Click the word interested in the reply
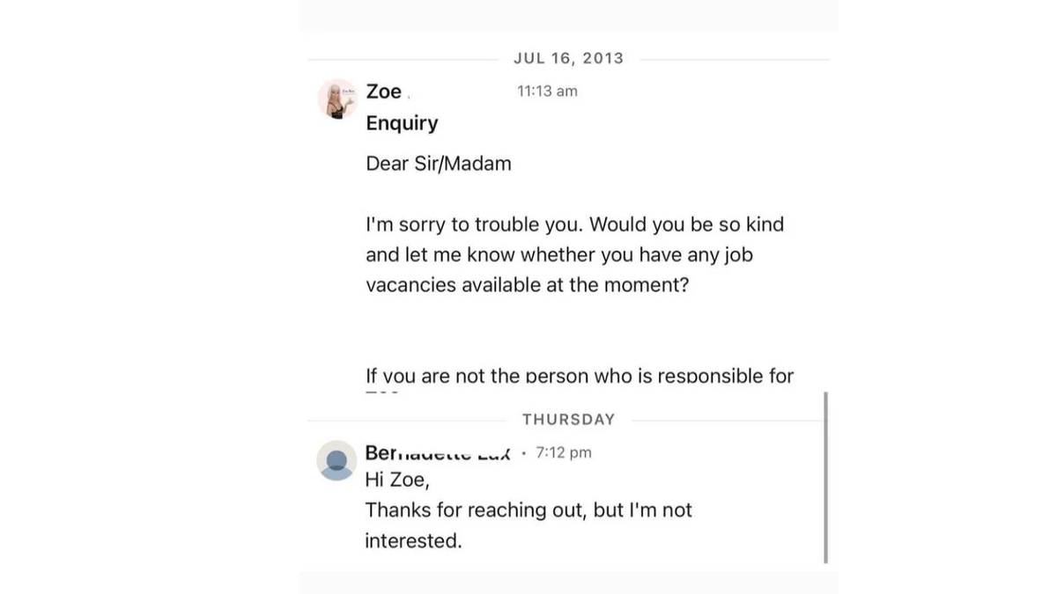Screen dimensions: 1057x594 [412, 541]
